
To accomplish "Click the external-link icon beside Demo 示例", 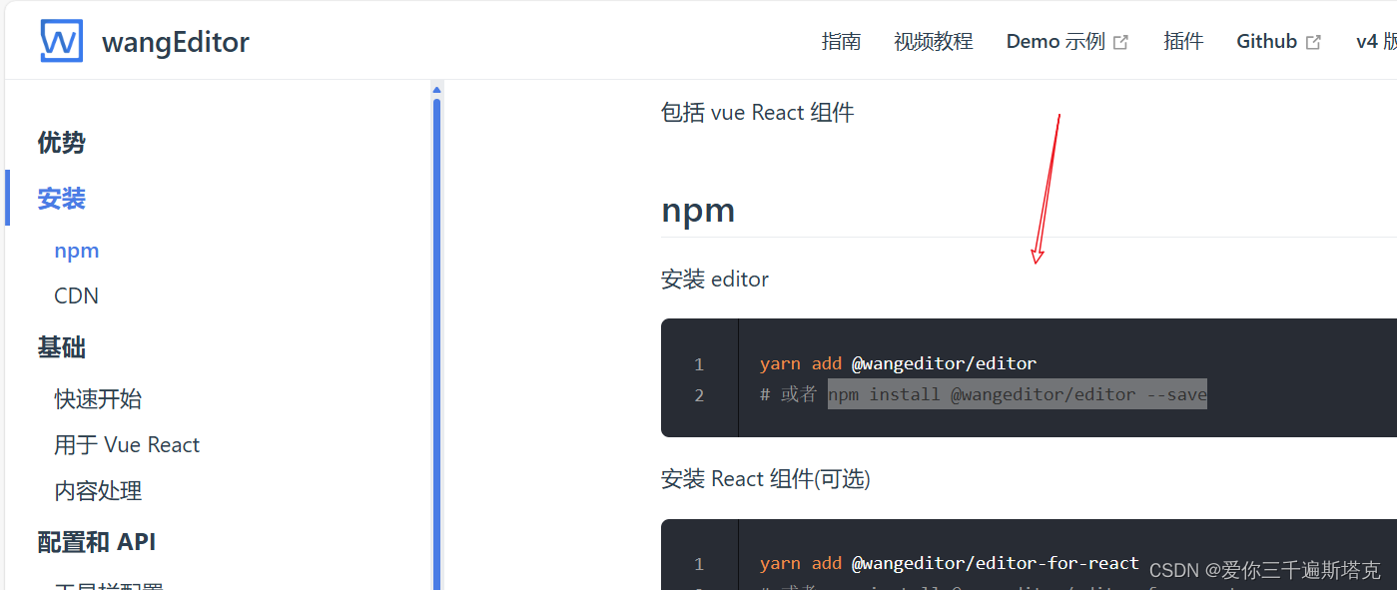I will pos(1120,40).
